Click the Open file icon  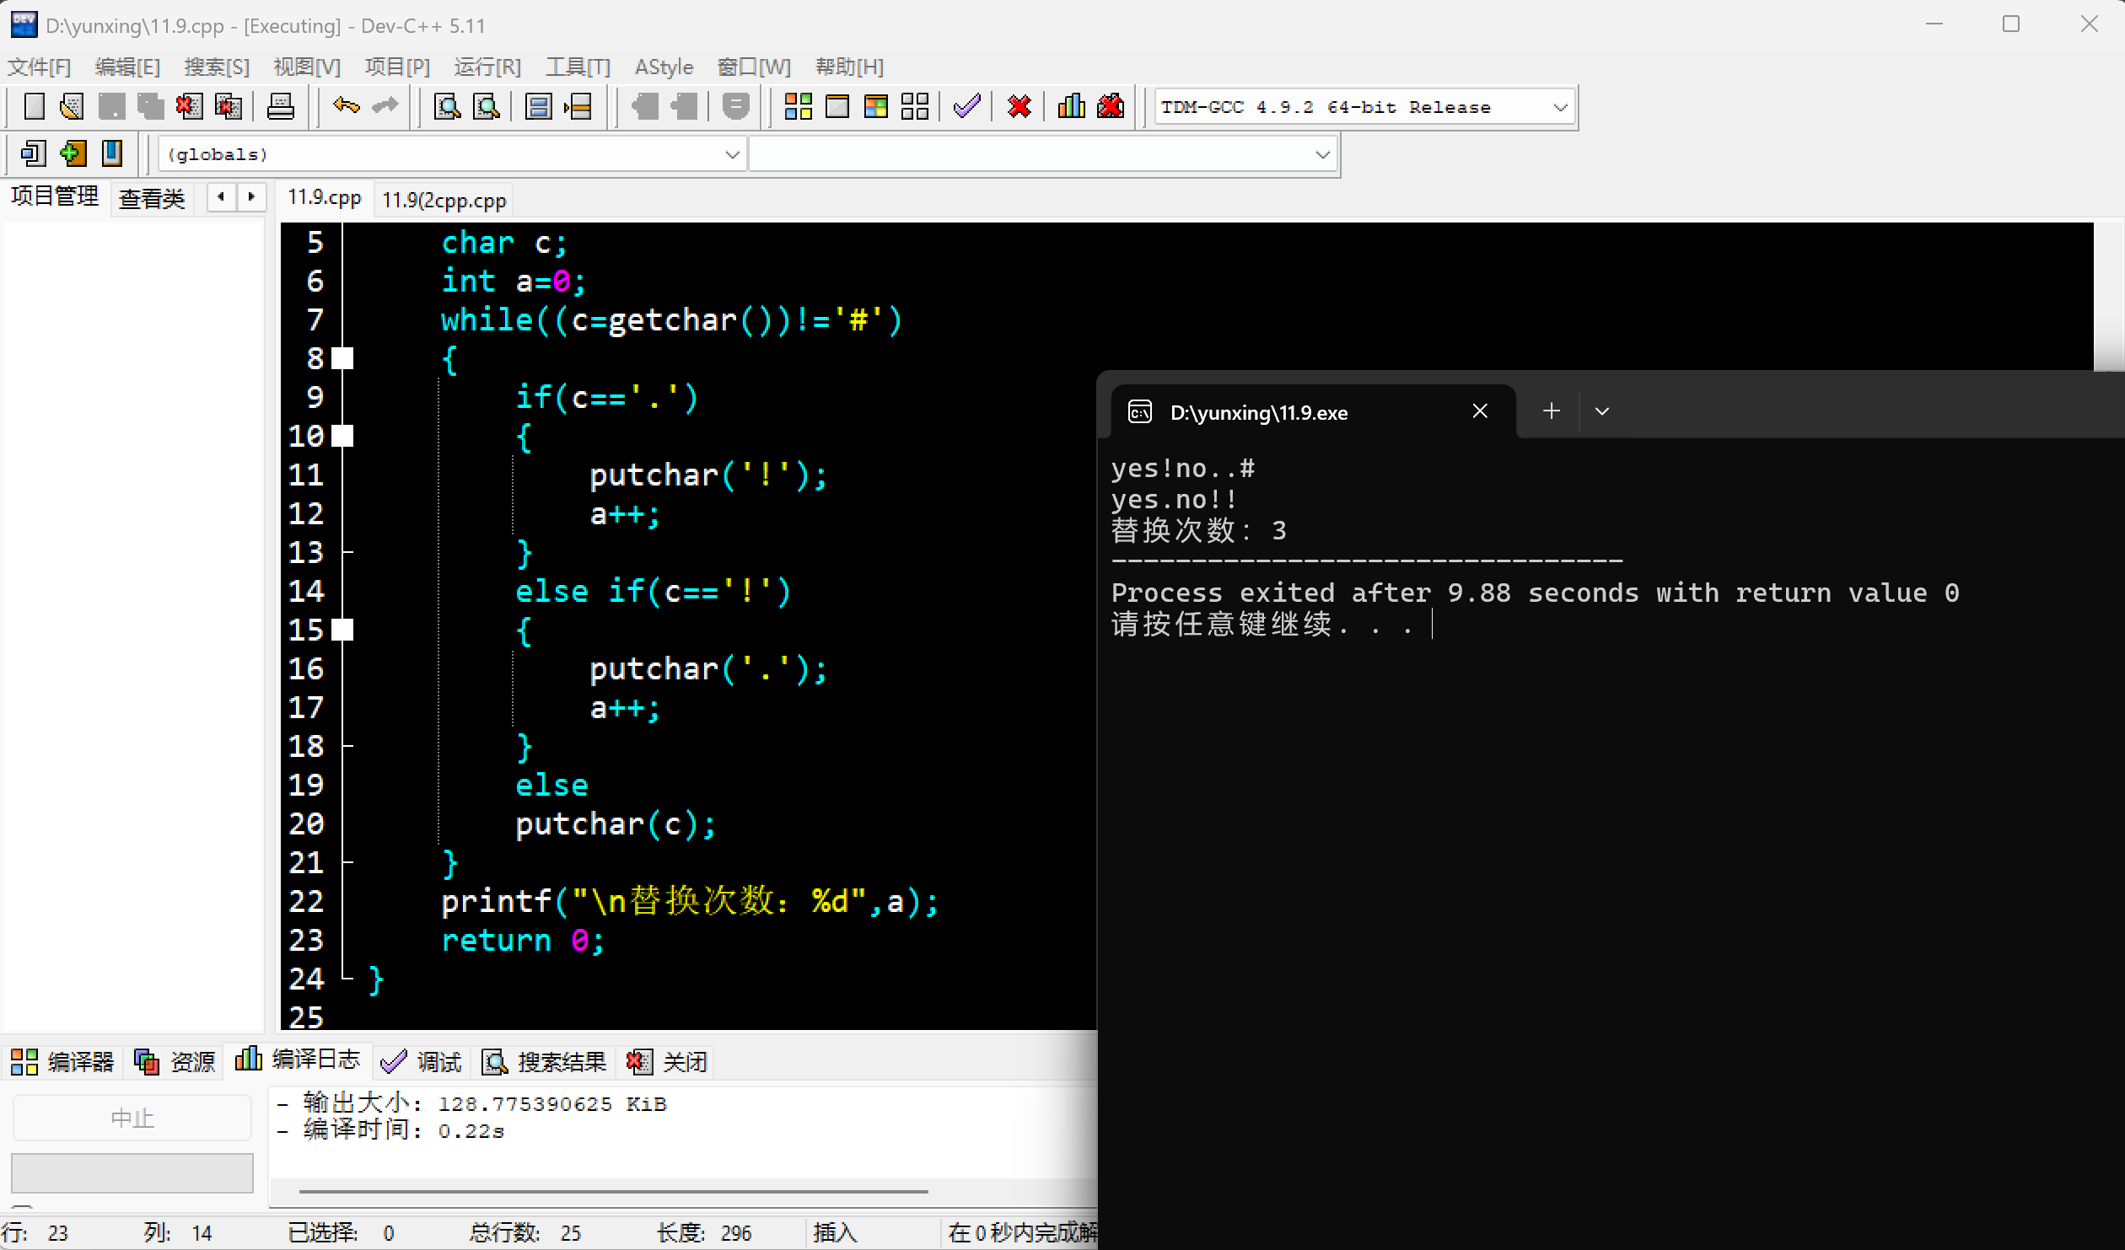click(x=72, y=107)
